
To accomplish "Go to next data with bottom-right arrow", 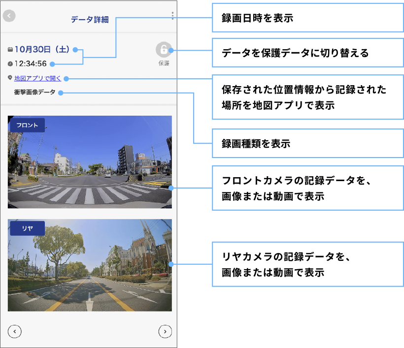I will point(165,331).
